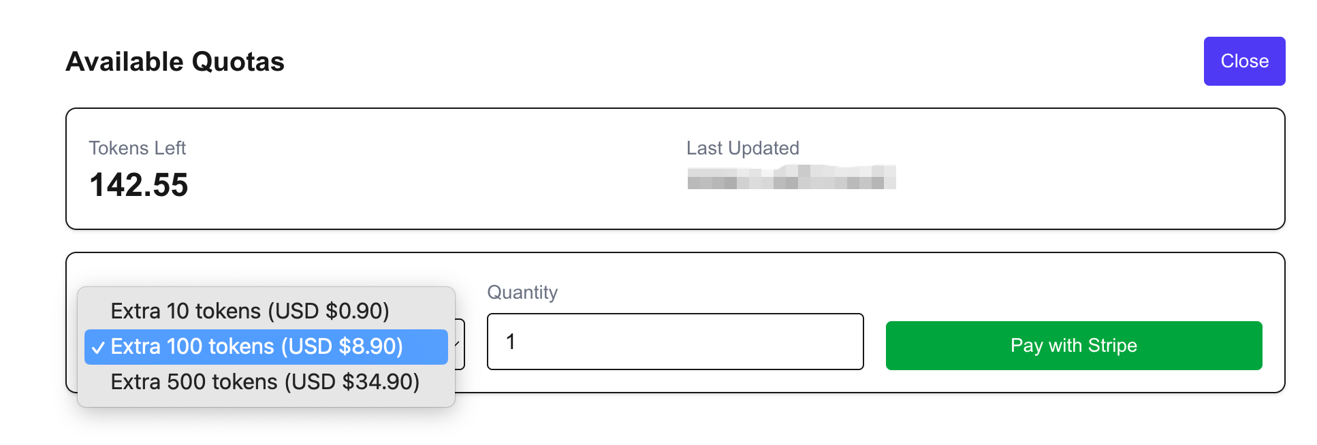This screenshot has width=1317, height=445.
Task: Pay with Stripe
Action: (1073, 346)
